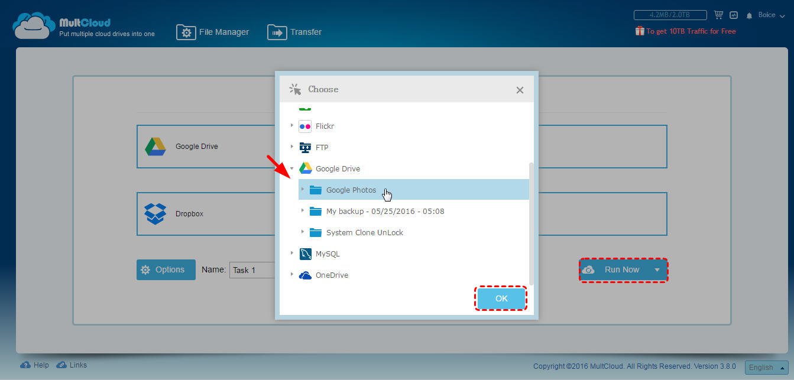Open the File Manager tab
Viewport: 794px width, 380px height.
(213, 32)
